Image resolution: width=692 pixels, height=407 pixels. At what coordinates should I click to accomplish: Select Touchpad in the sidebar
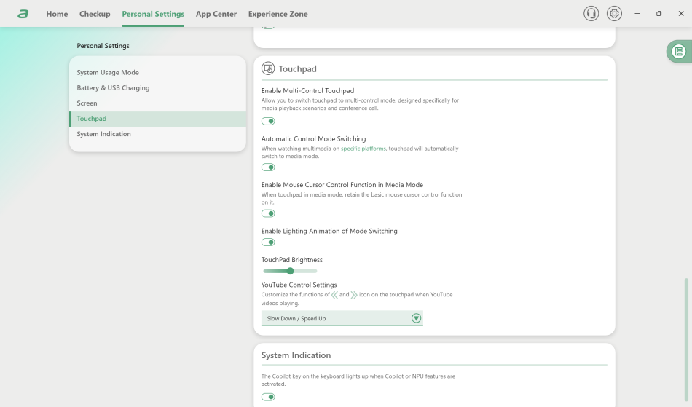coord(157,119)
